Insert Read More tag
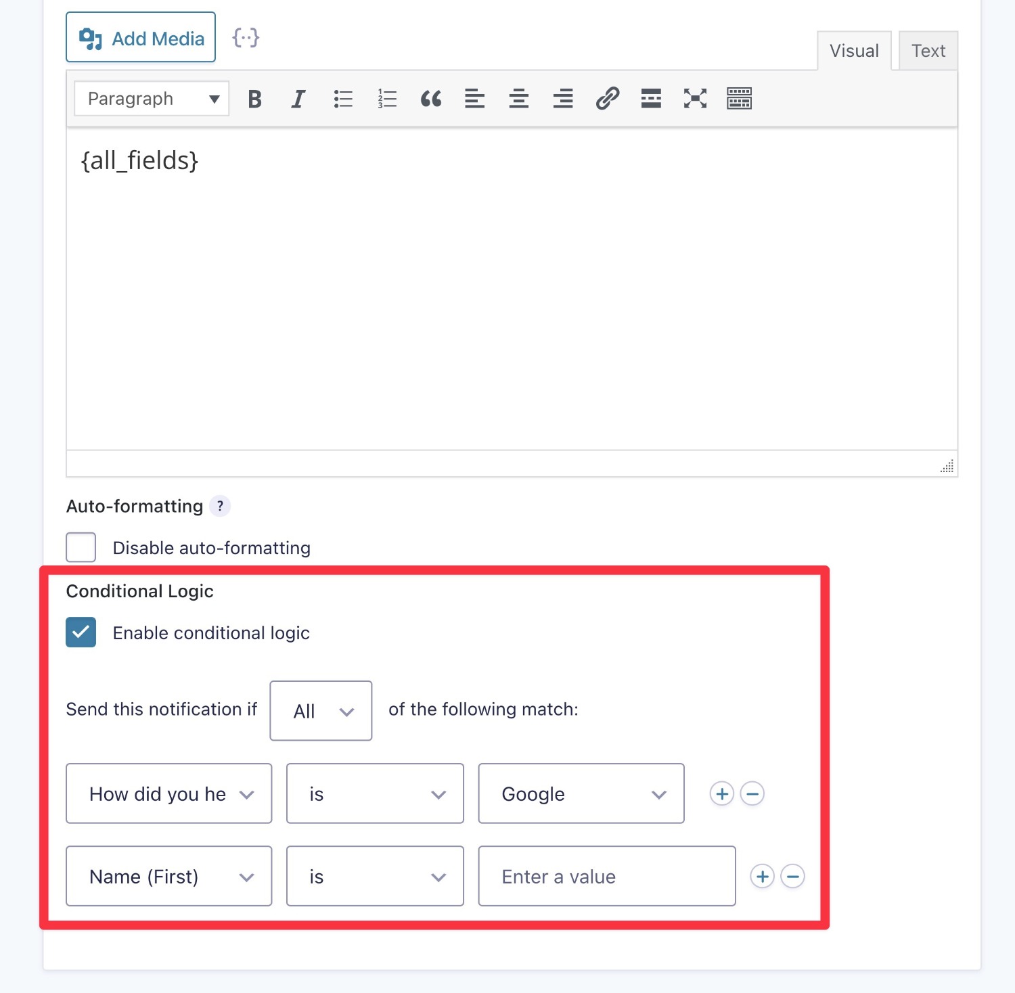The width and height of the screenshot is (1015, 993). tap(651, 99)
